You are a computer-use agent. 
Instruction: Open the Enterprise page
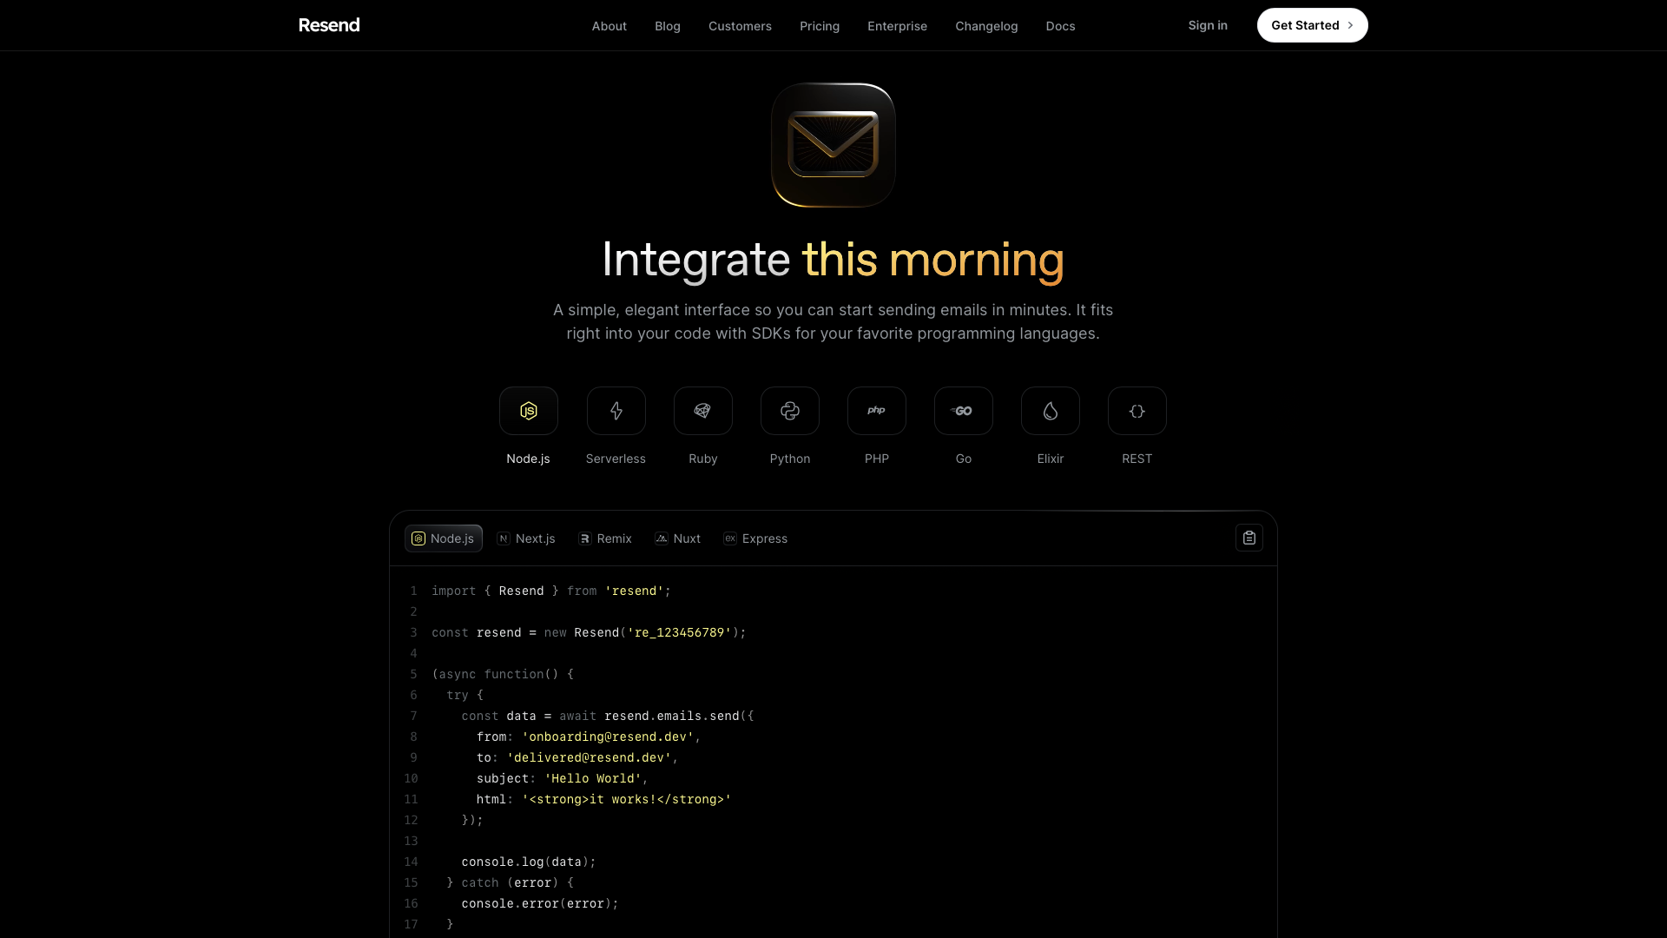[x=897, y=26]
